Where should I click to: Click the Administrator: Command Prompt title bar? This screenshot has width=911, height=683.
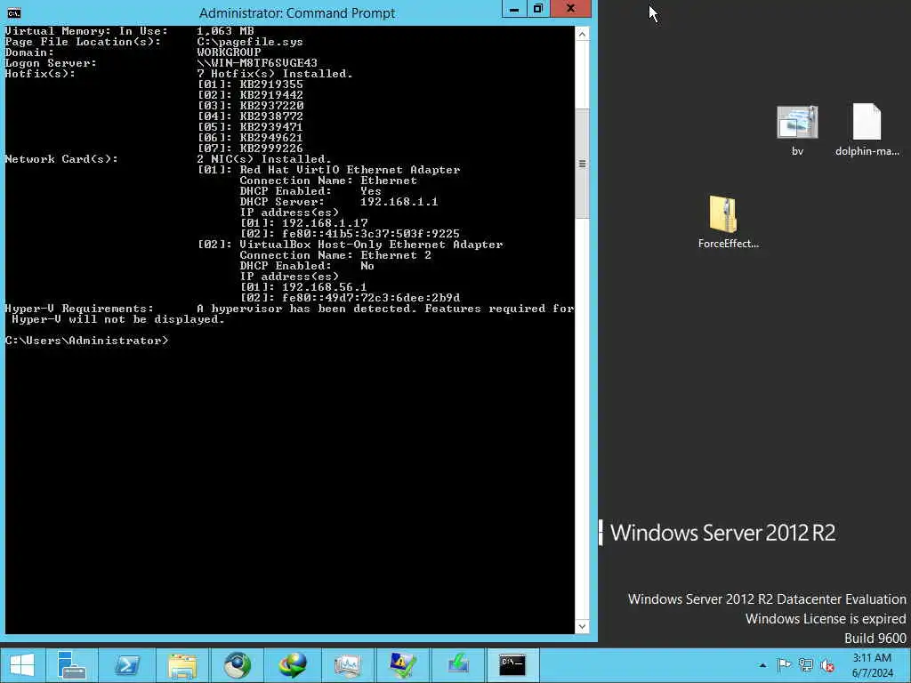tap(297, 12)
